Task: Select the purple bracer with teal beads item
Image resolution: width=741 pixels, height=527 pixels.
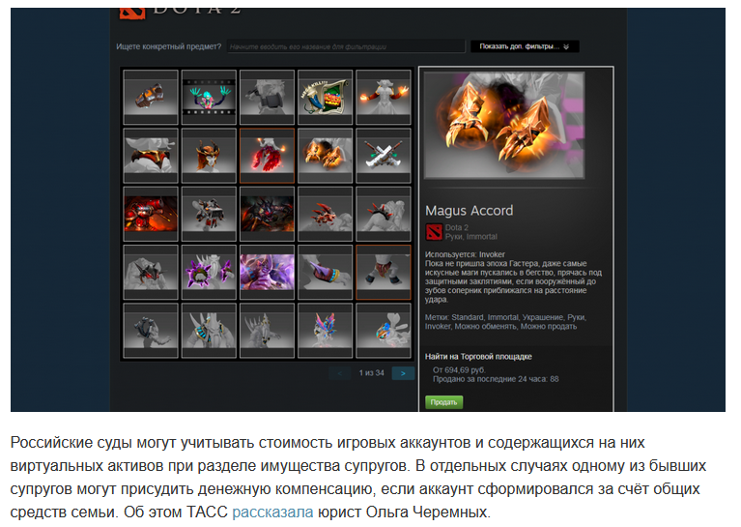Action: [x=326, y=272]
